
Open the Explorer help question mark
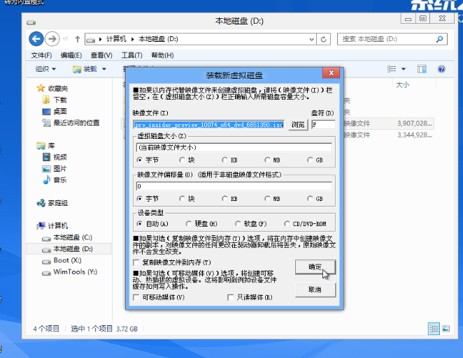click(x=441, y=69)
